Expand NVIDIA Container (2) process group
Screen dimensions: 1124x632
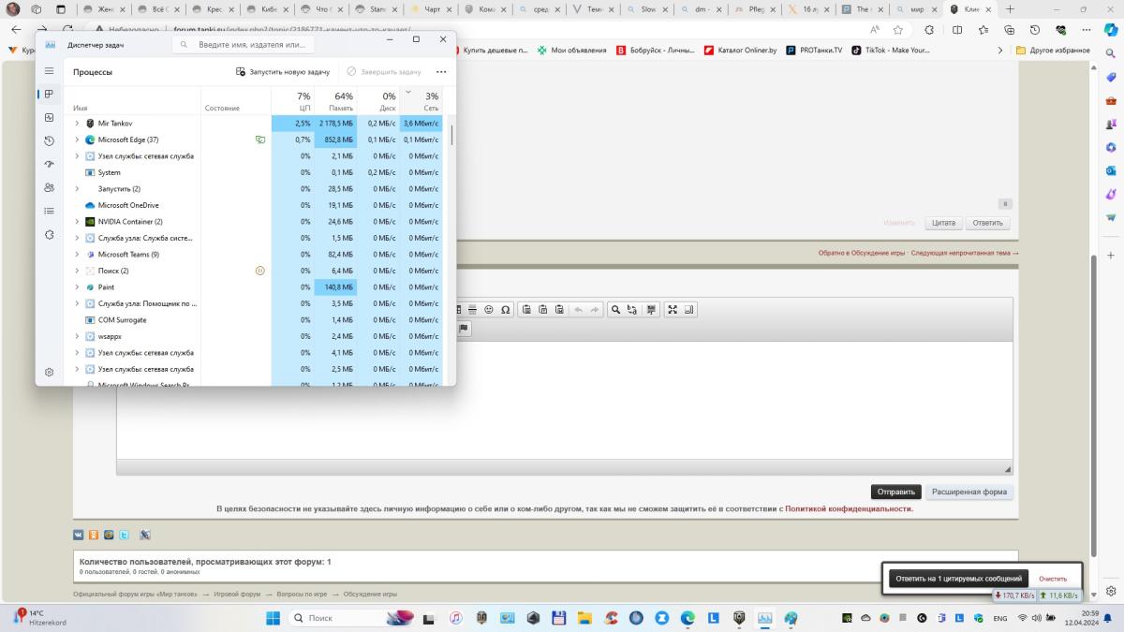[x=77, y=222]
